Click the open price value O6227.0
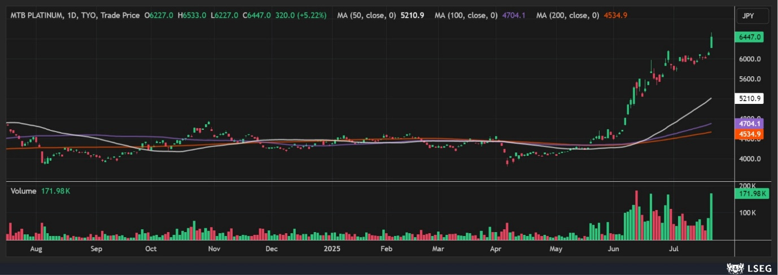 [159, 16]
